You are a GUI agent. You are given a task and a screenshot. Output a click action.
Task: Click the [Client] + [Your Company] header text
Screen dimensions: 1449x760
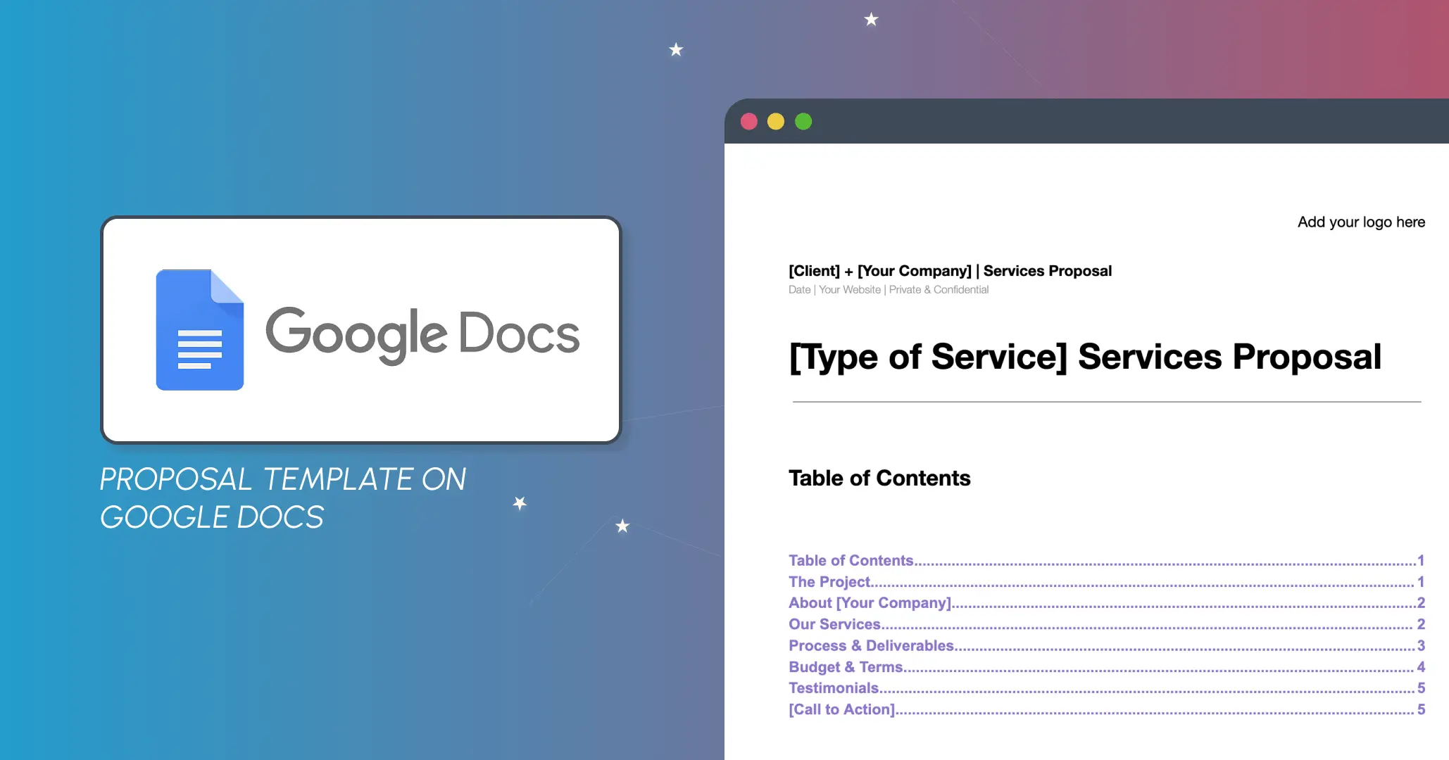coord(950,271)
